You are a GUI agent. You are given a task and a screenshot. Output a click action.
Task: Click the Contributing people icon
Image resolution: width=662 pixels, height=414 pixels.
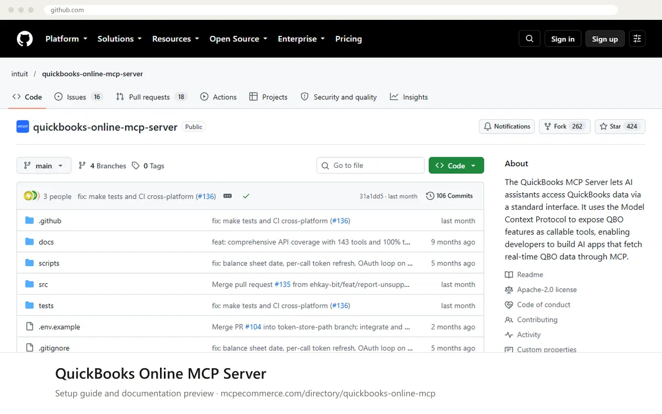pos(509,320)
